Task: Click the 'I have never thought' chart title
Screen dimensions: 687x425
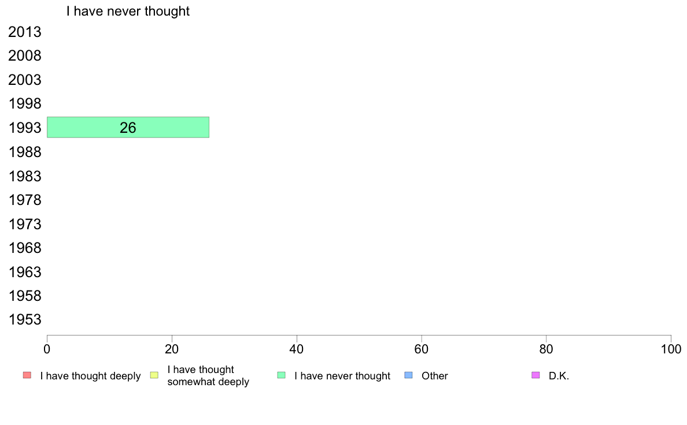Action: (x=128, y=11)
